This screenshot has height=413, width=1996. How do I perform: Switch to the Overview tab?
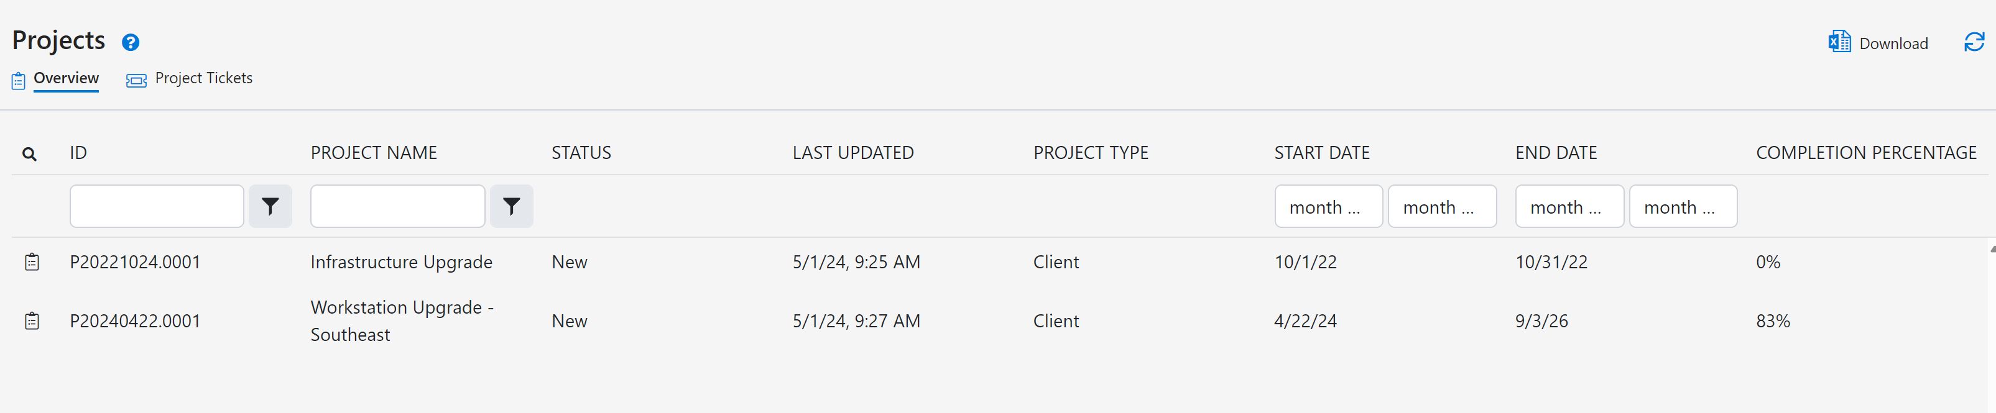tap(66, 78)
